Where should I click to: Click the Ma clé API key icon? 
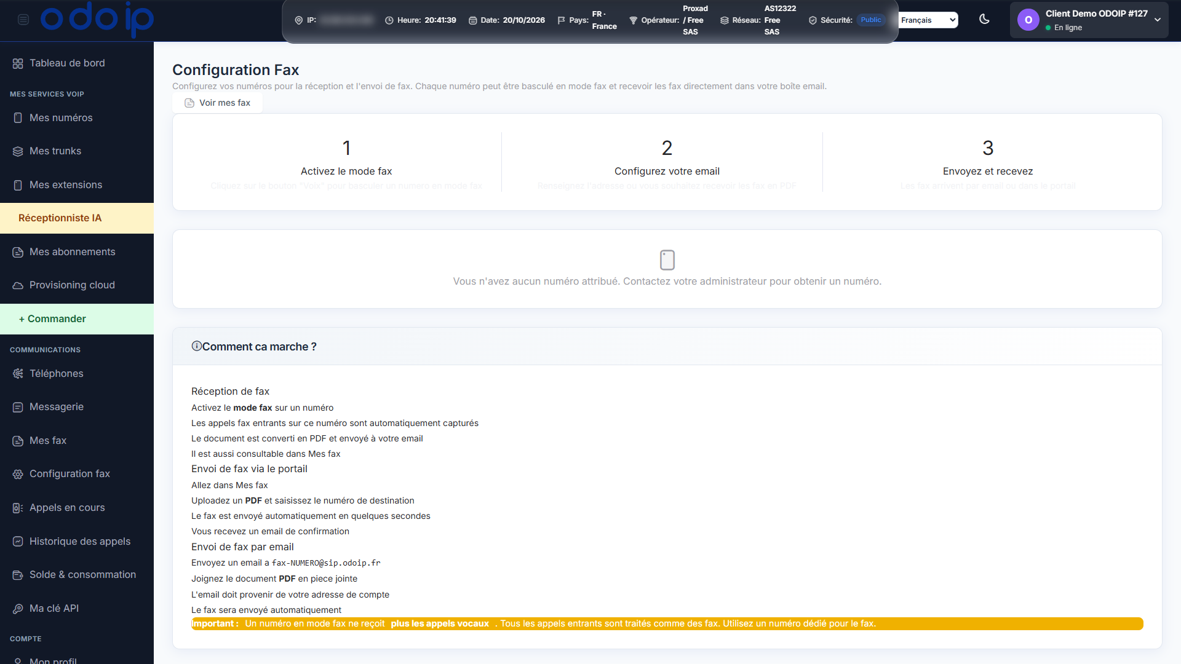[x=18, y=609]
